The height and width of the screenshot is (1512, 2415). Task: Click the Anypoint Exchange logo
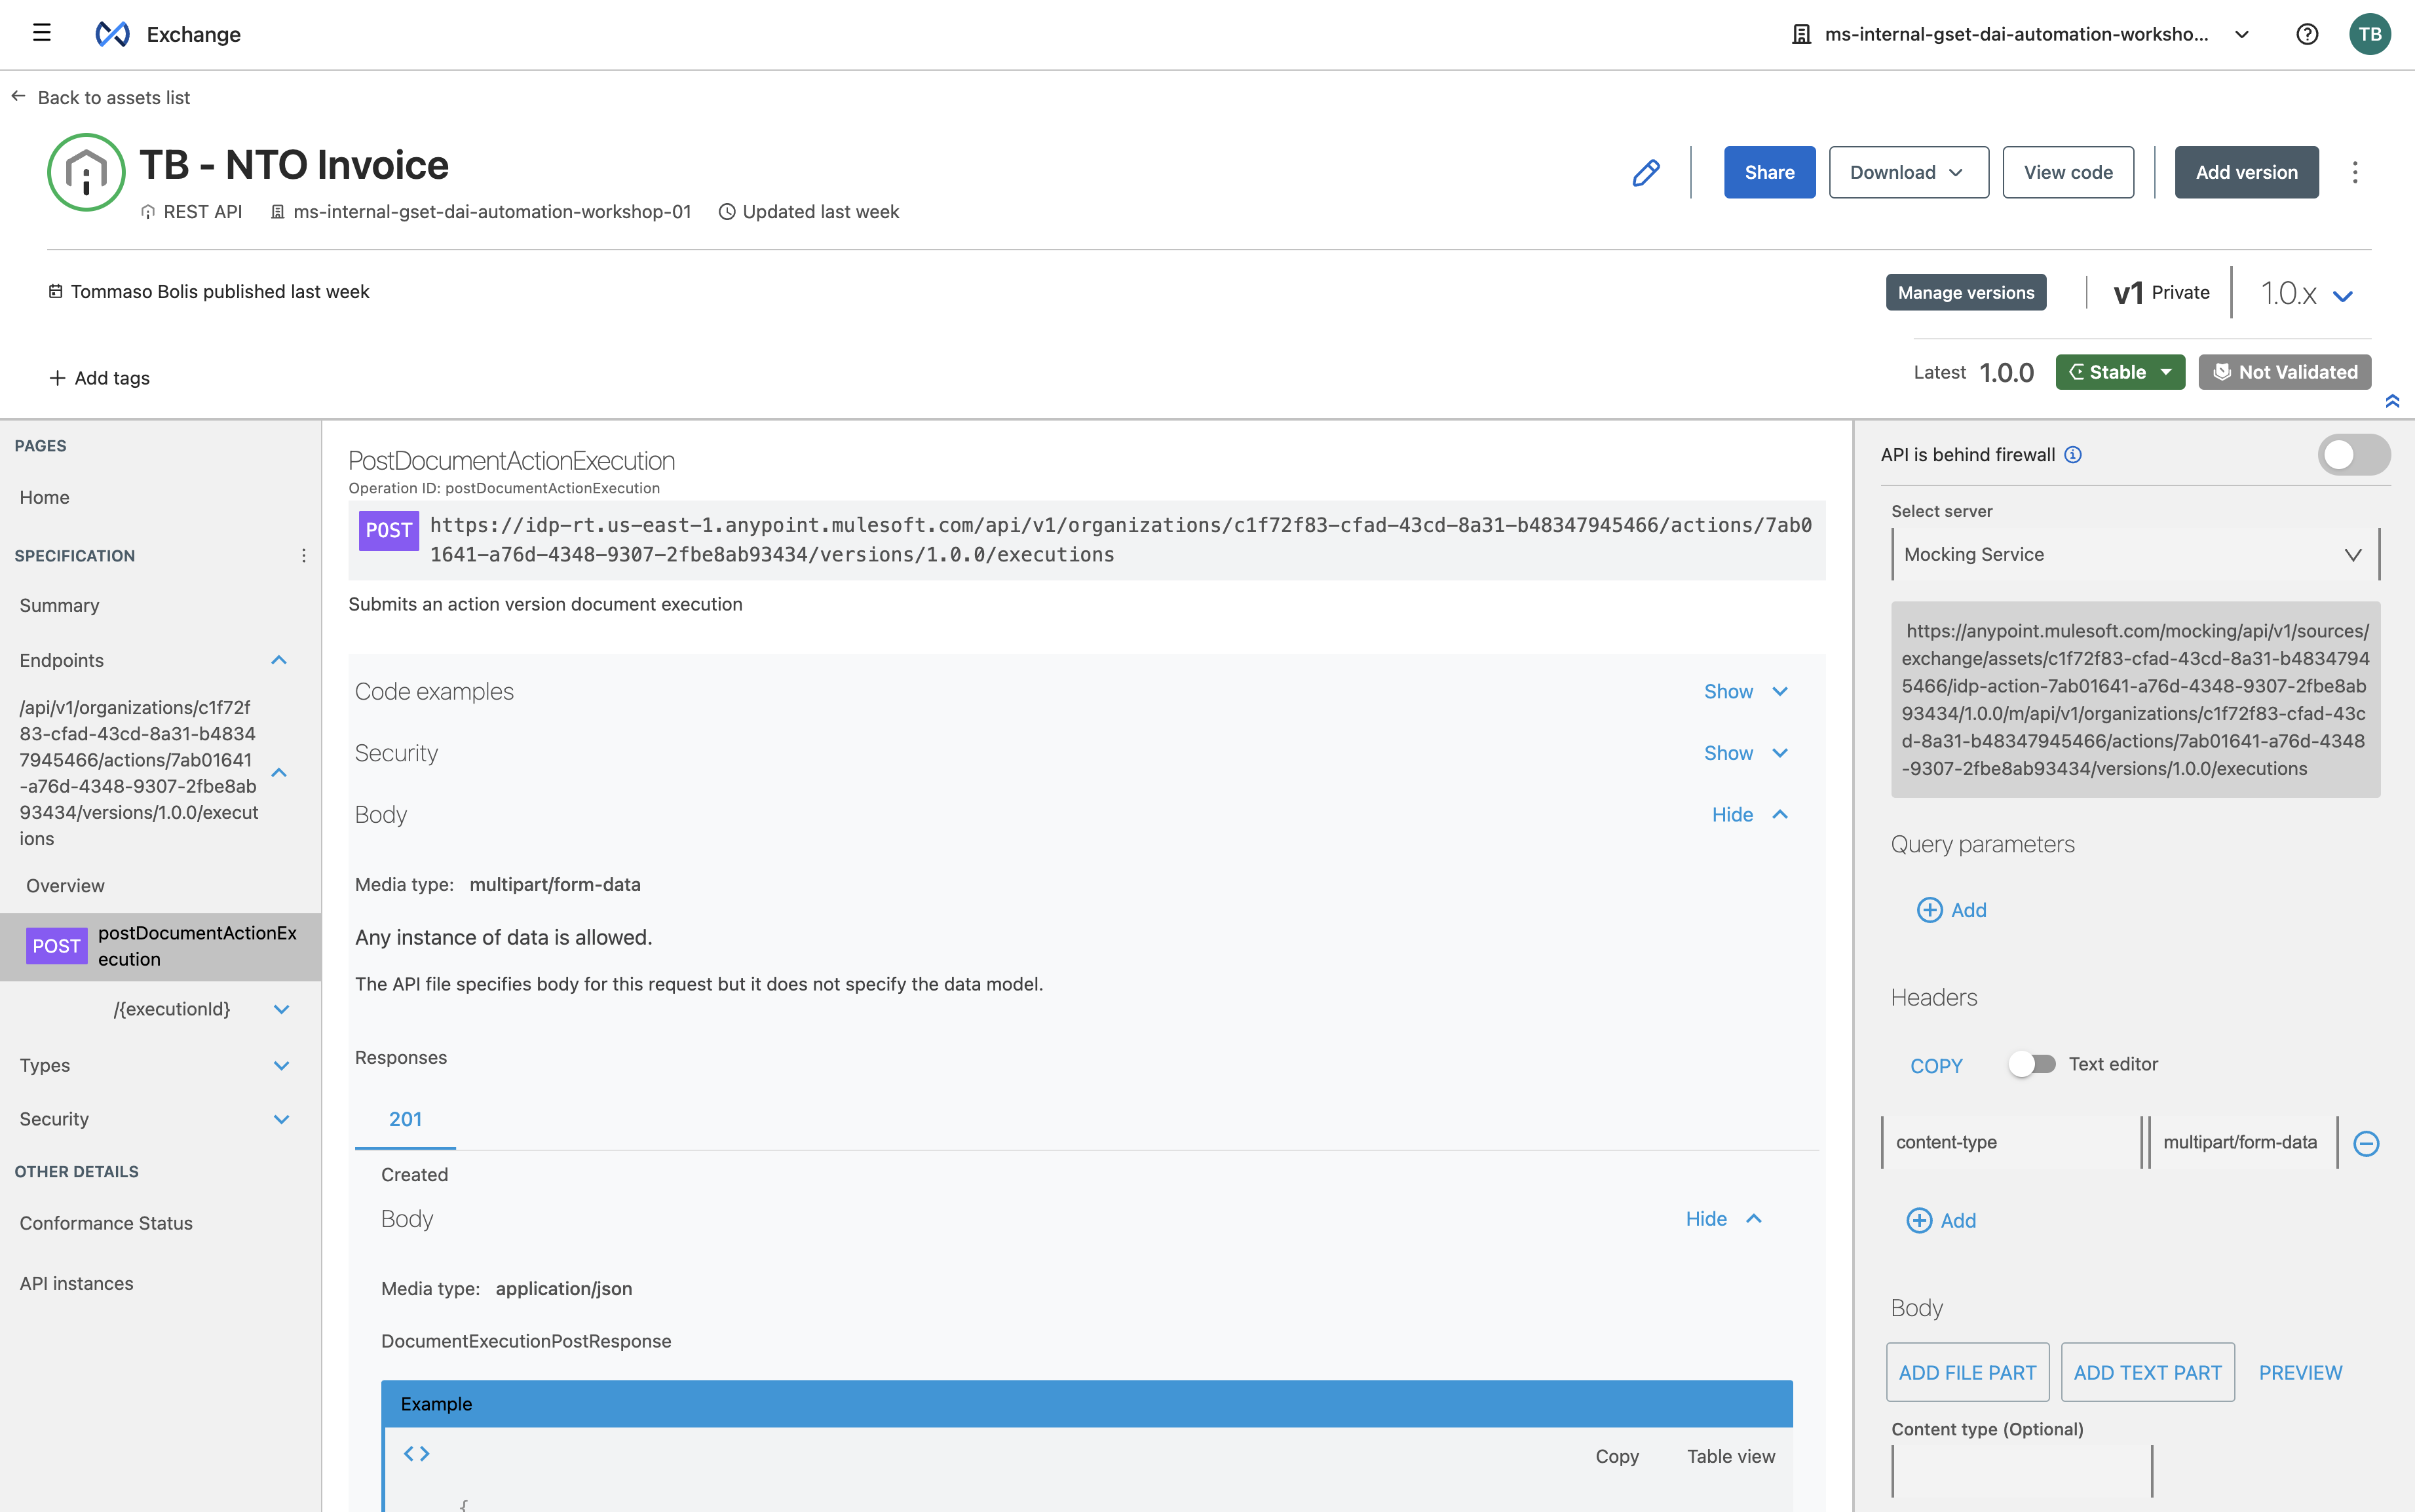tap(112, 34)
